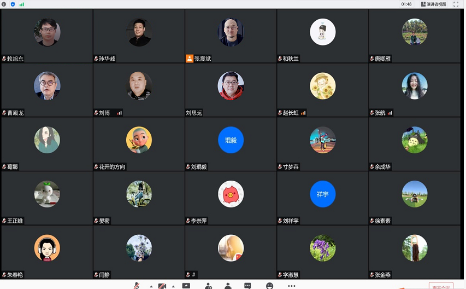This screenshot has width=466, height=289.
Task: Select 张震斌's participant tile
Action: 231,36
